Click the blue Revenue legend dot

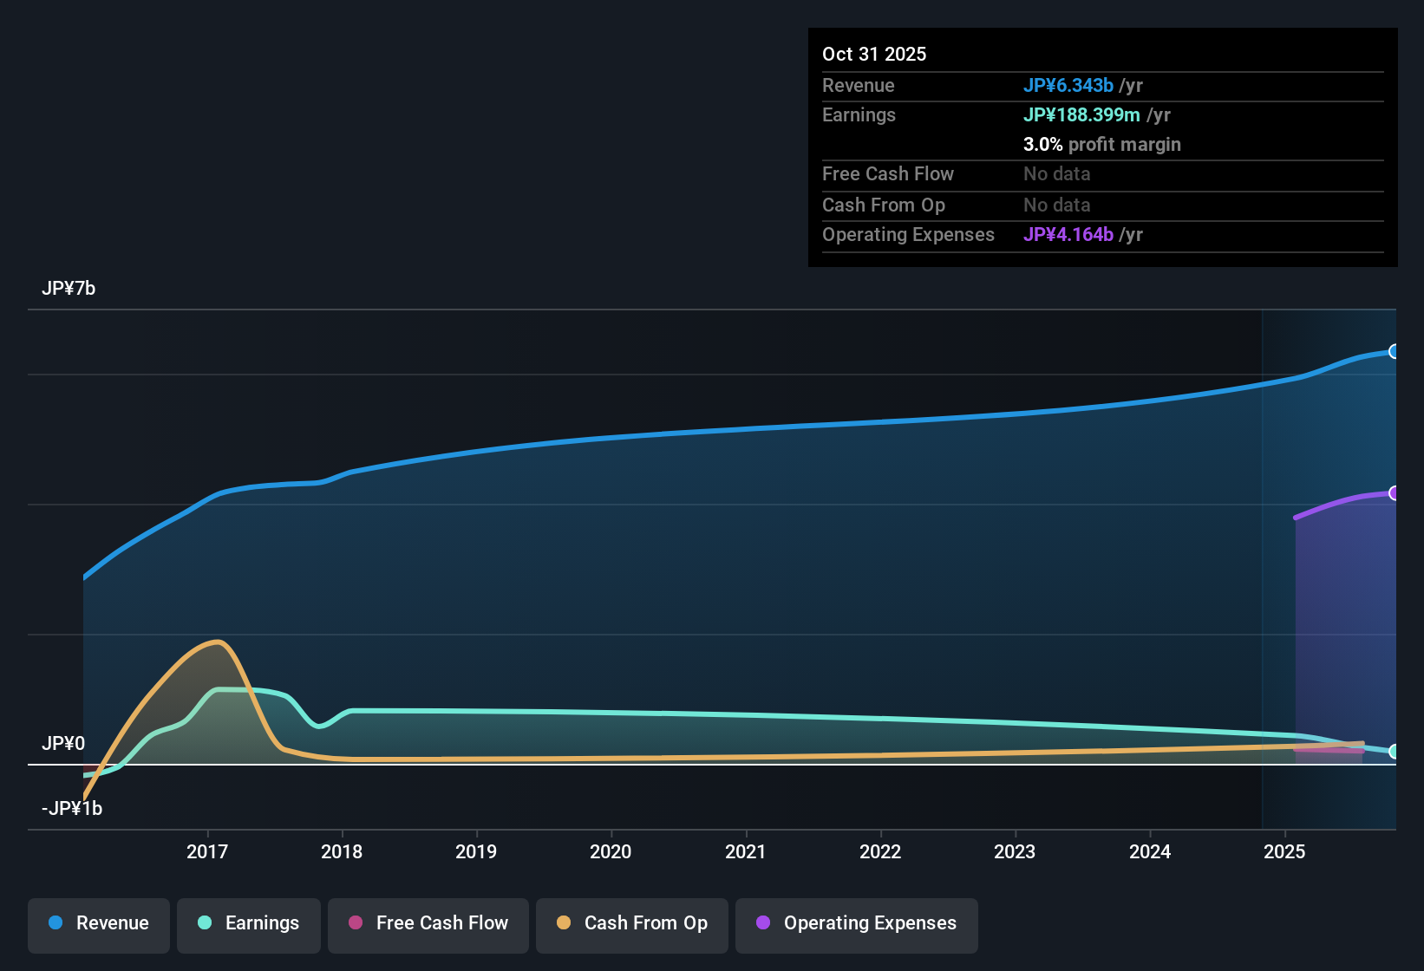coord(55,923)
